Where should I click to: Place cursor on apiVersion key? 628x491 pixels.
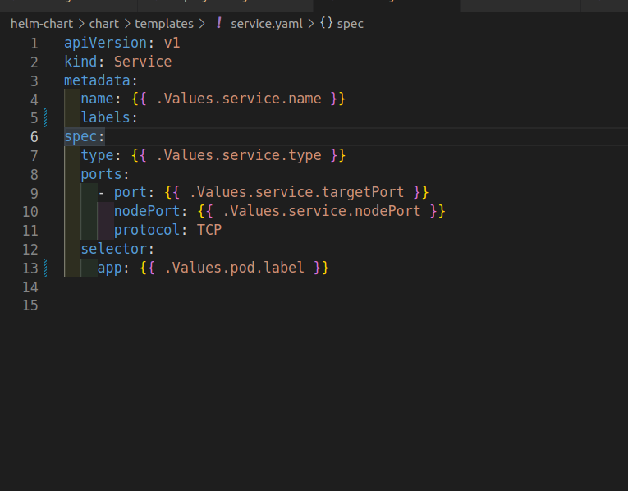(105, 43)
